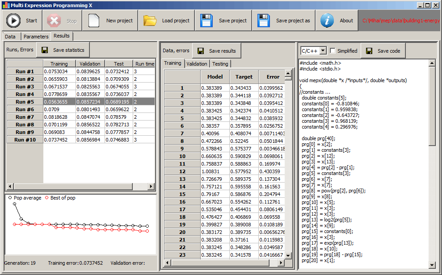Create a new project via blank page icon
Viewport: 442px width, 275px height.
pyautogui.click(x=94, y=21)
